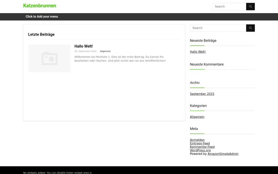Click the 'Kategorien' widget heading
The image size is (278, 174).
pyautogui.click(x=198, y=106)
